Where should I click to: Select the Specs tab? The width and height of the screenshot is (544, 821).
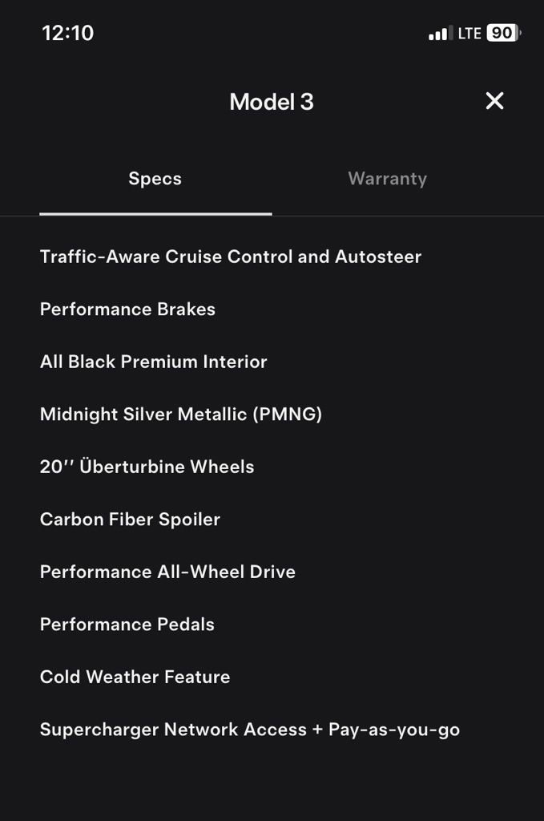tap(155, 178)
